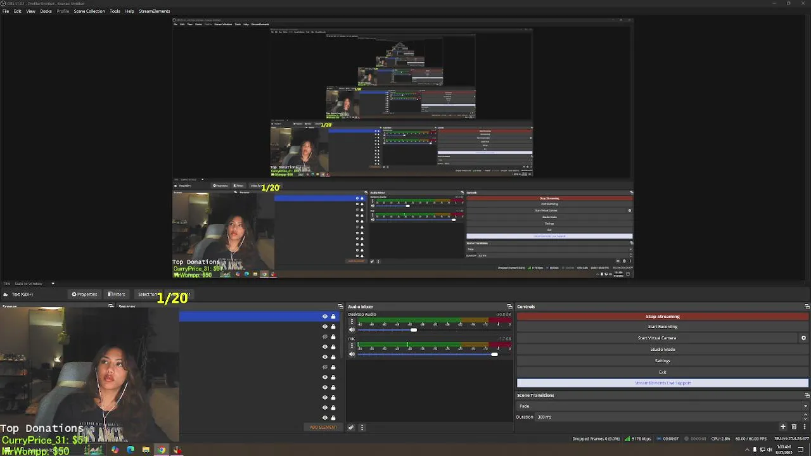
Task: Click Stop Streaming
Action: coord(663,316)
